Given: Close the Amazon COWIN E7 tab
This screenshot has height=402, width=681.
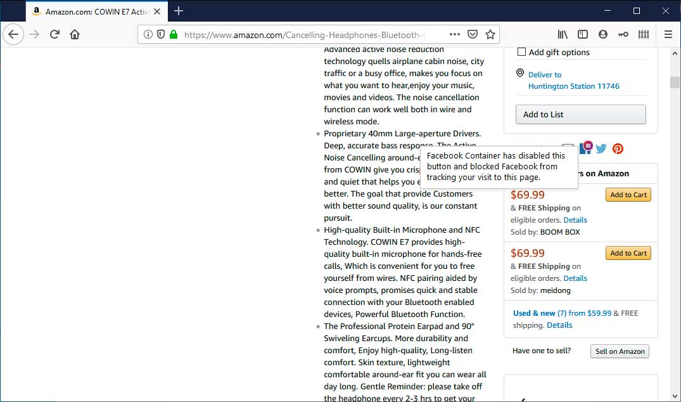Looking at the screenshot, I should [x=157, y=11].
